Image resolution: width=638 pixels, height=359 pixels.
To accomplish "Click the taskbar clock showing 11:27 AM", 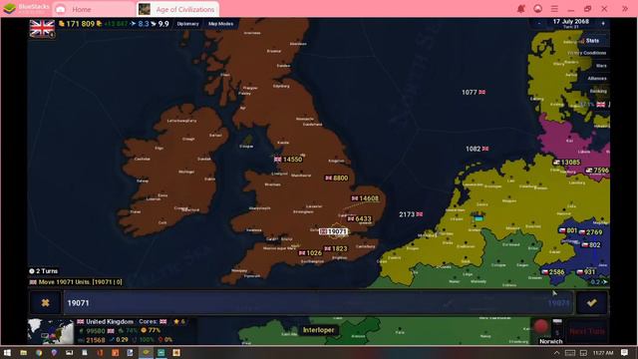I will click(x=603, y=352).
